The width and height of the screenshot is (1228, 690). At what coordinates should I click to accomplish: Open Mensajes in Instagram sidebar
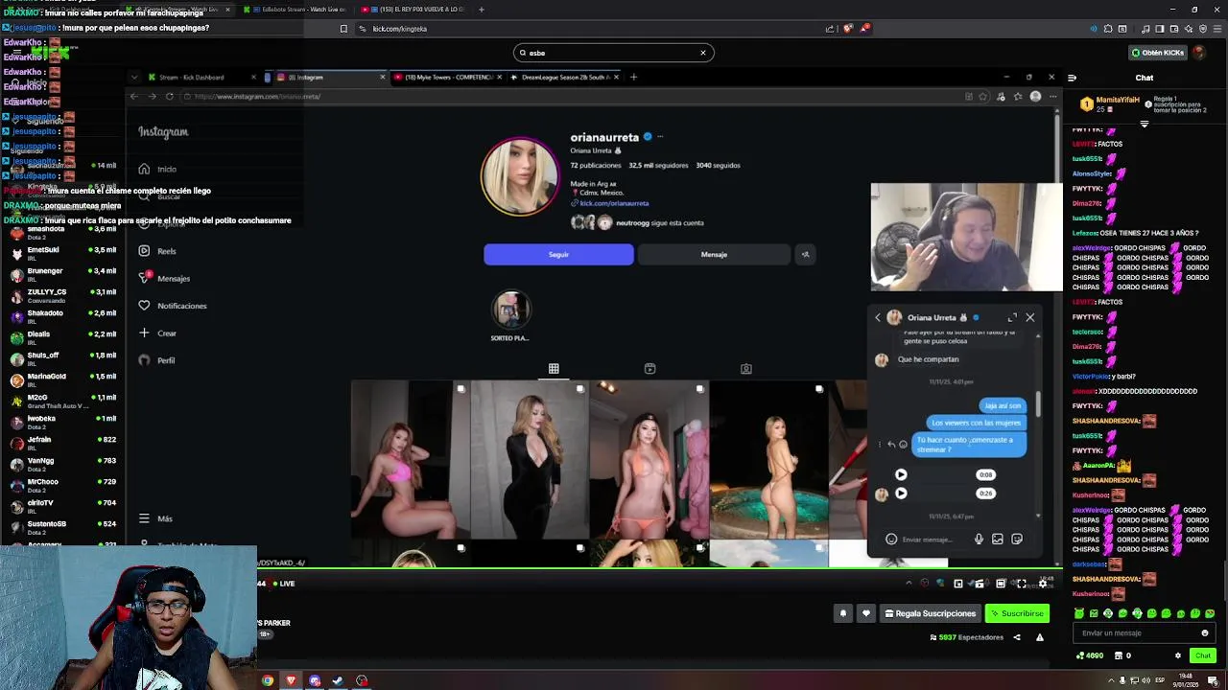[x=164, y=278]
